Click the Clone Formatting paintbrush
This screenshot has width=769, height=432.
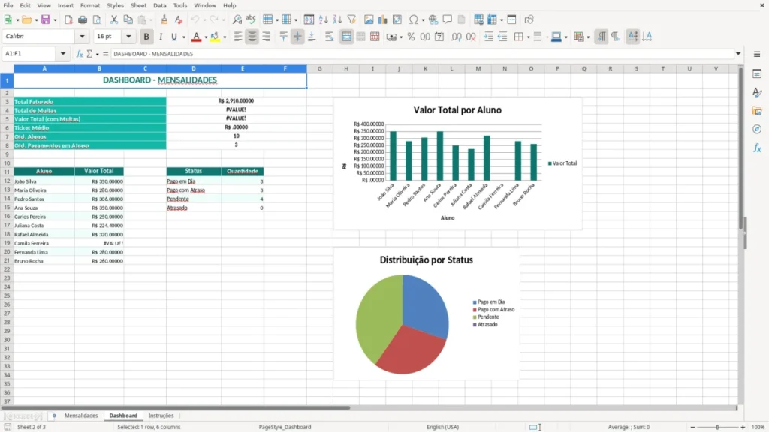[x=164, y=19]
